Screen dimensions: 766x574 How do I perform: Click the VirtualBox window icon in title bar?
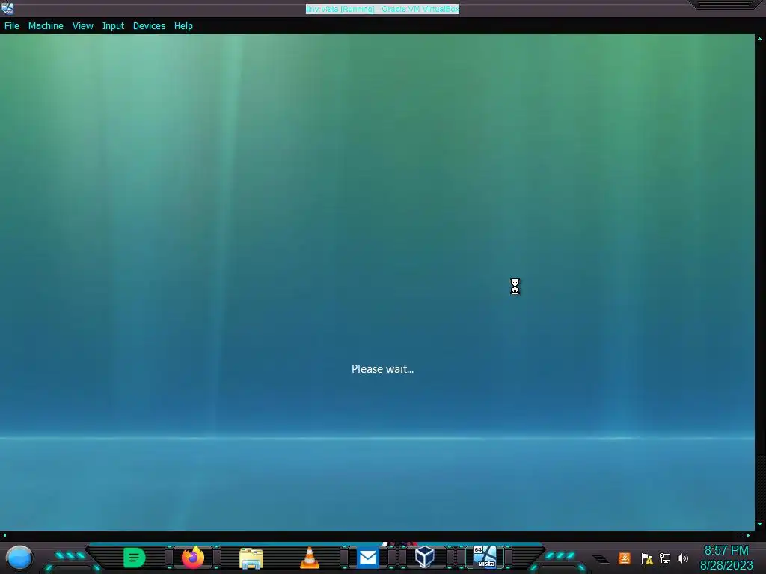tap(7, 7)
